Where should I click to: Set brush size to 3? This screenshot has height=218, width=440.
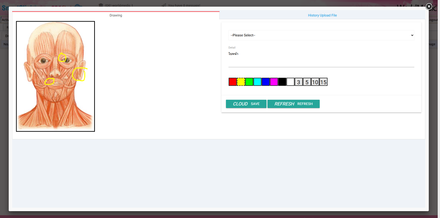click(299, 82)
